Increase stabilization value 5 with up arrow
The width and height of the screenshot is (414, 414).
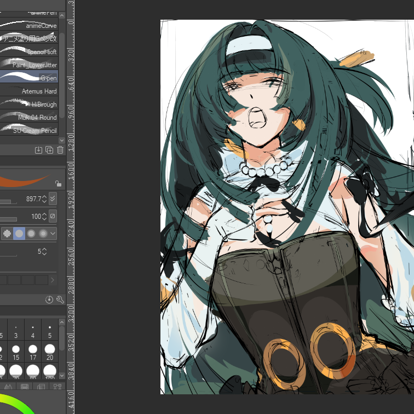tap(44, 249)
